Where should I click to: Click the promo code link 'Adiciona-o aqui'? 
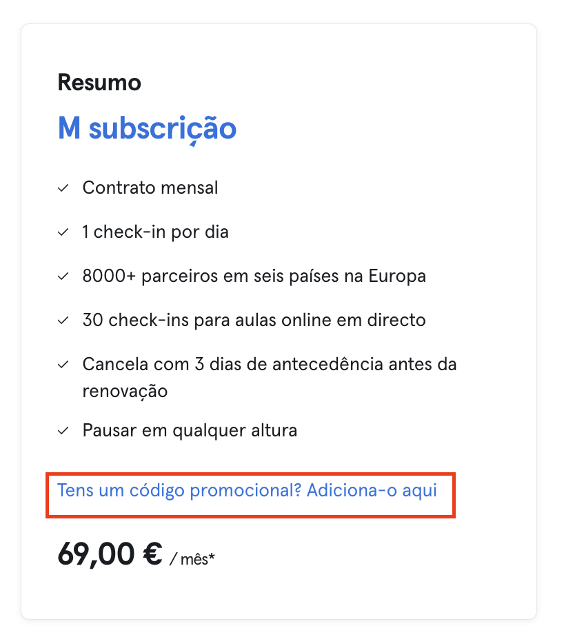point(372,491)
